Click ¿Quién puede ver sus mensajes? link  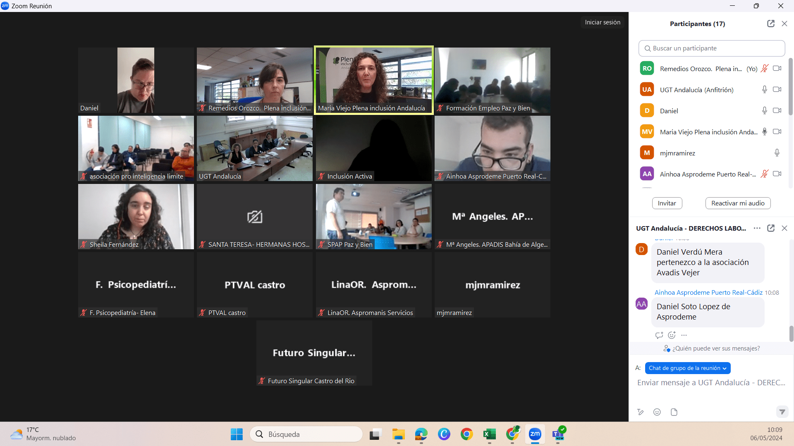716,348
